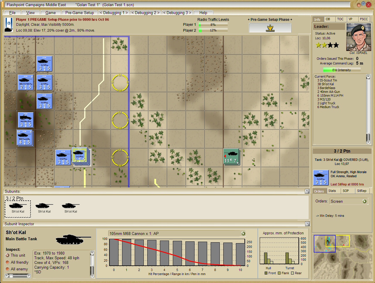Collapse the Subunits panel
The width and height of the screenshot is (375, 283).
pyautogui.click(x=307, y=191)
